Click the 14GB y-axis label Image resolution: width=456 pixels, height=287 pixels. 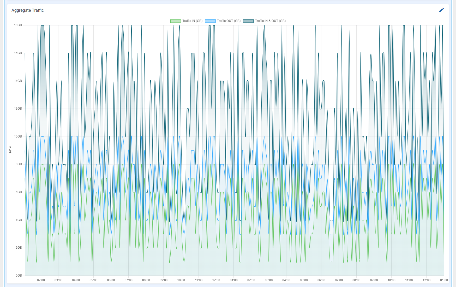[x=18, y=81]
